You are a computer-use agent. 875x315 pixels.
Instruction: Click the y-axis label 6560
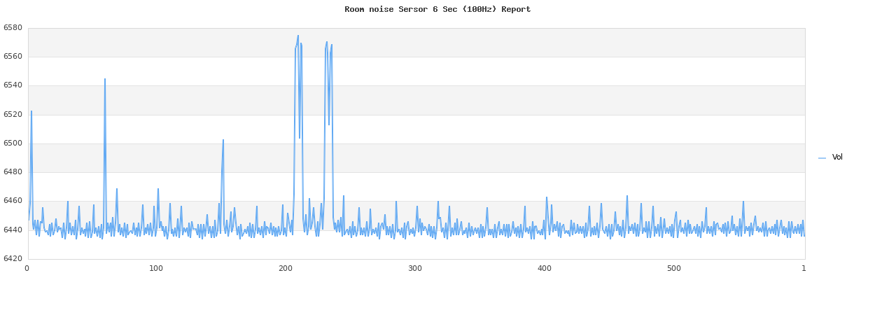coord(13,57)
